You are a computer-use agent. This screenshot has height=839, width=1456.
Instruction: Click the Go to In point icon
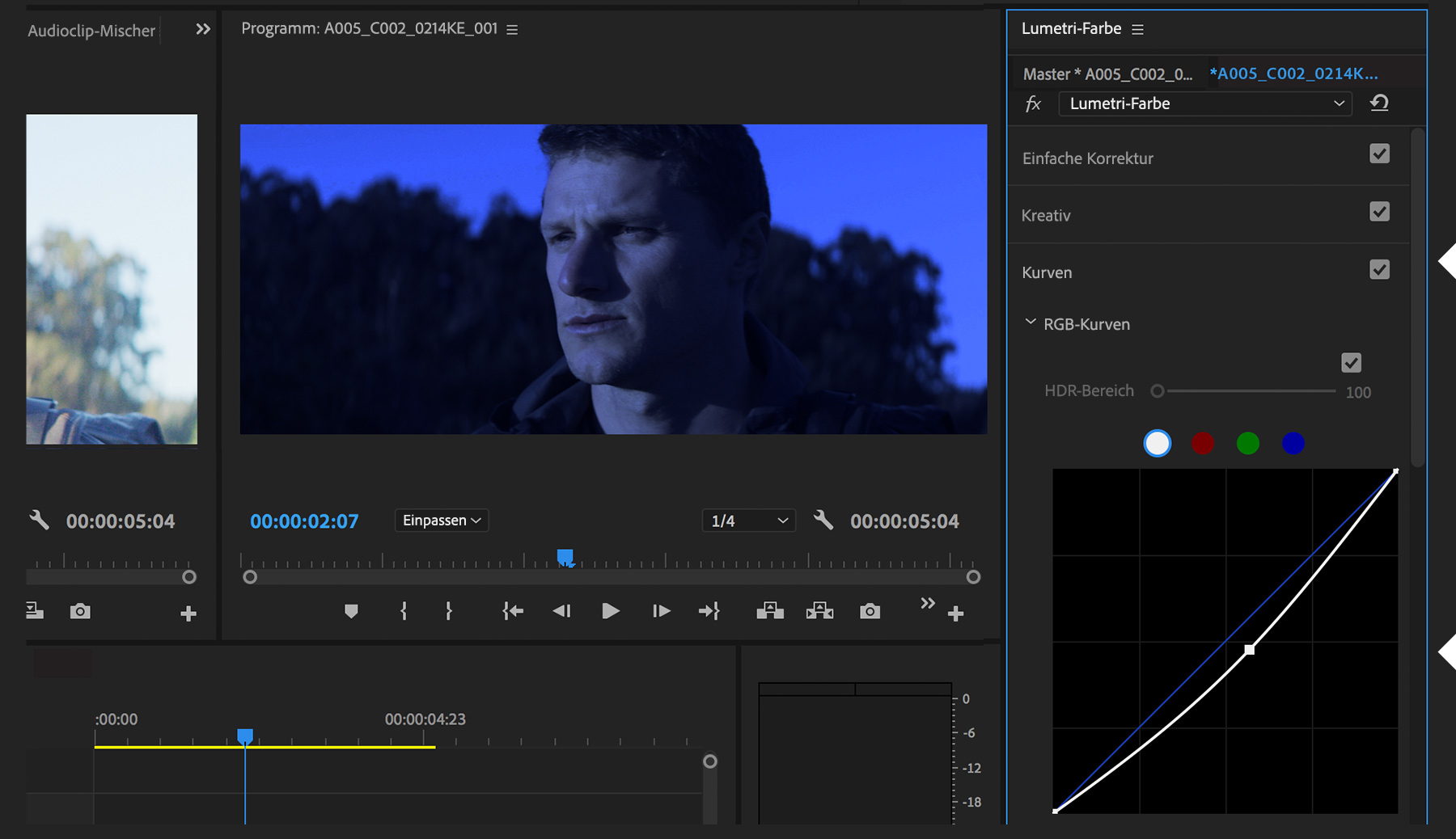(513, 611)
